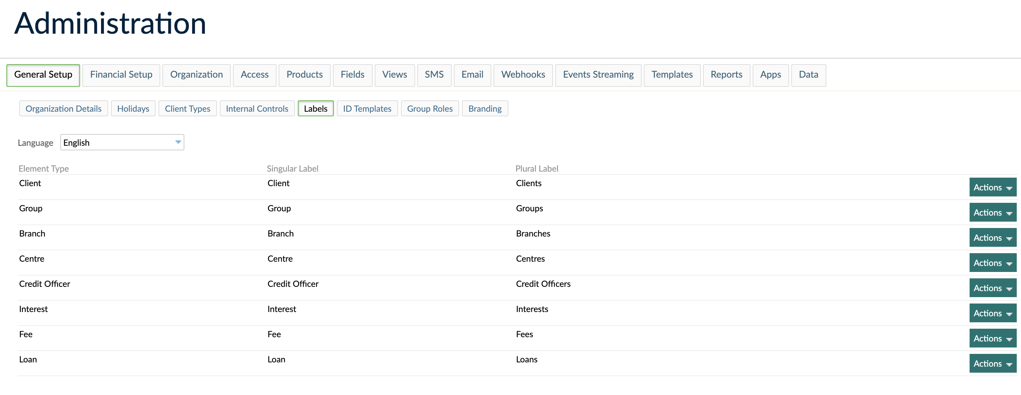This screenshot has height=395, width=1021.
Task: Open Actions on the Group row
Action: pyautogui.click(x=993, y=212)
